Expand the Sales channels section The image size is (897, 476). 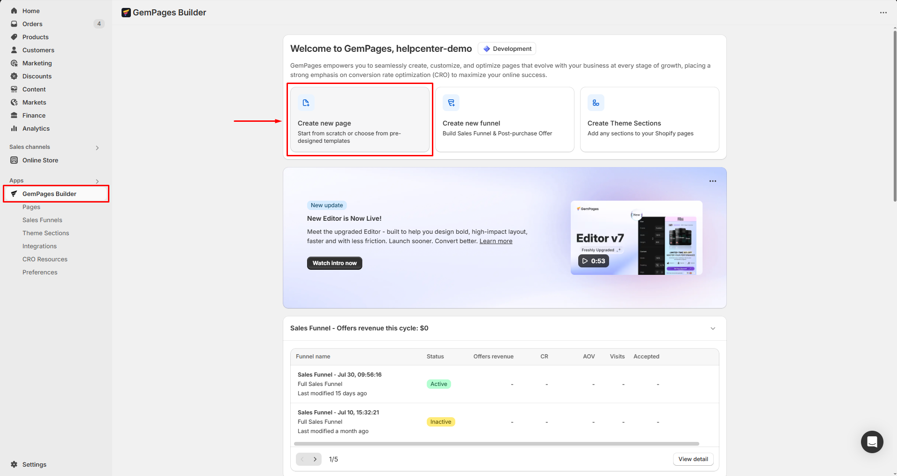(x=97, y=147)
